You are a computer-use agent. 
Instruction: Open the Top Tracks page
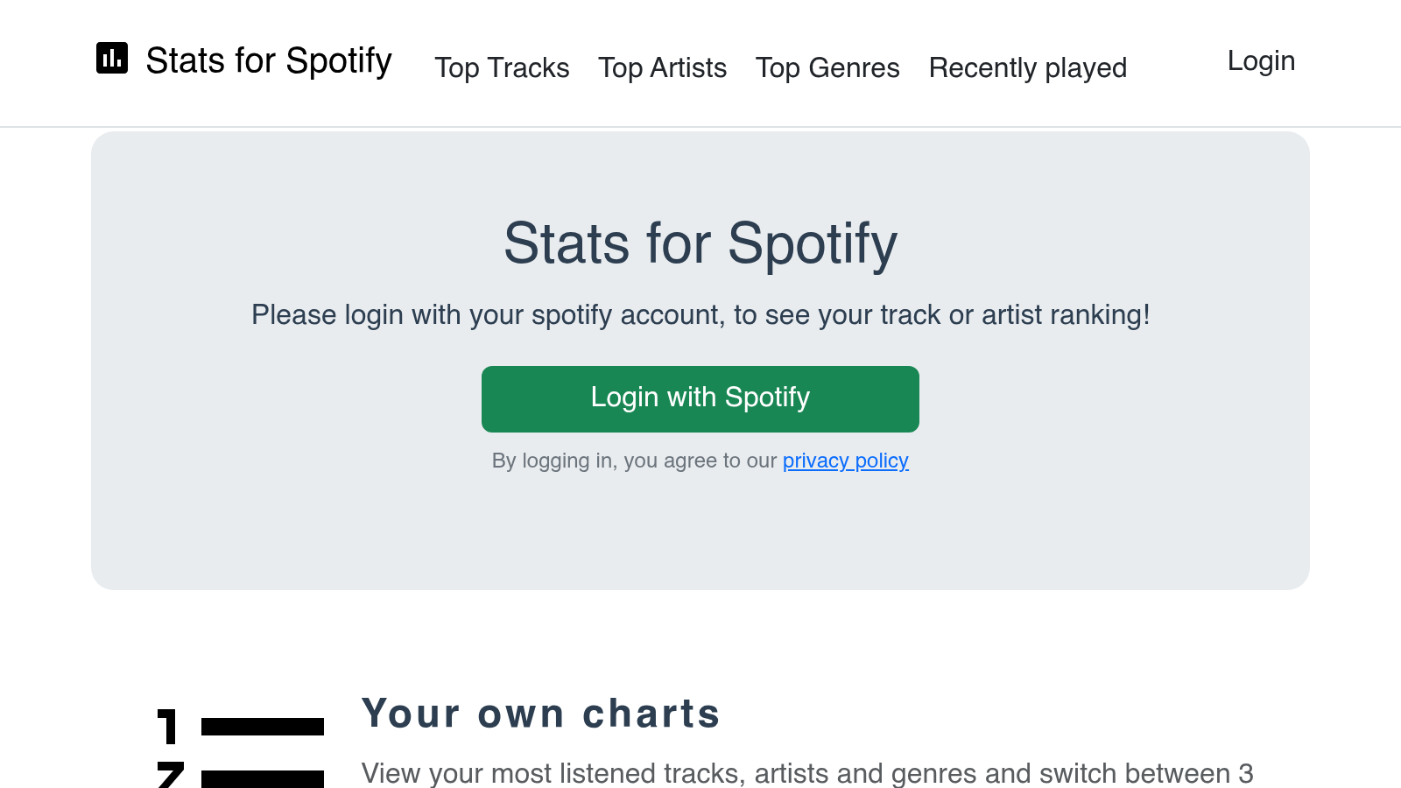pos(503,67)
